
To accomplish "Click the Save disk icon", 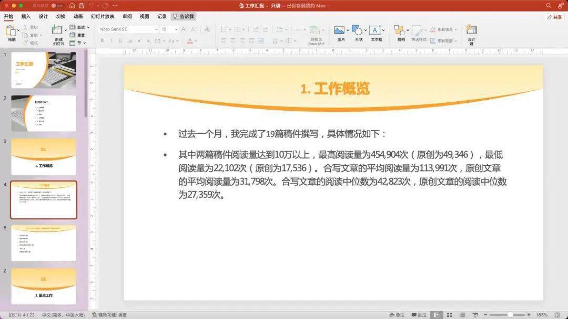I will 82,6.
